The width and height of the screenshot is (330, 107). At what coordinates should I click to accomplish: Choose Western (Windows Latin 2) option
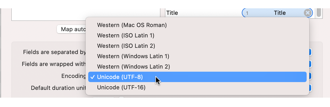(133, 67)
